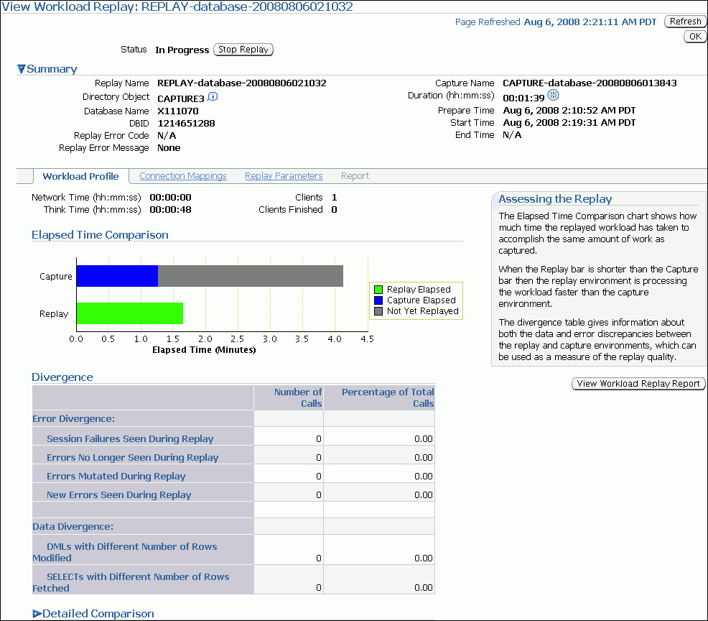Click DBID value 1214651288

(x=186, y=124)
